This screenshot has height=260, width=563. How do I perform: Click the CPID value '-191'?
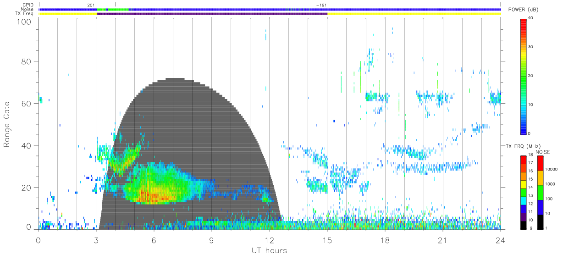(x=321, y=5)
